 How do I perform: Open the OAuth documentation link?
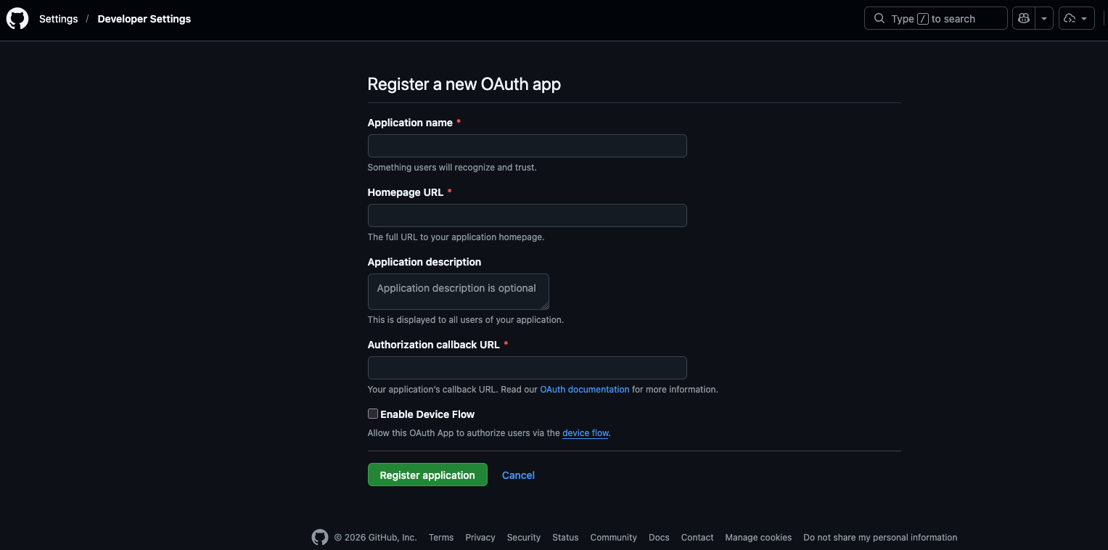click(x=585, y=390)
